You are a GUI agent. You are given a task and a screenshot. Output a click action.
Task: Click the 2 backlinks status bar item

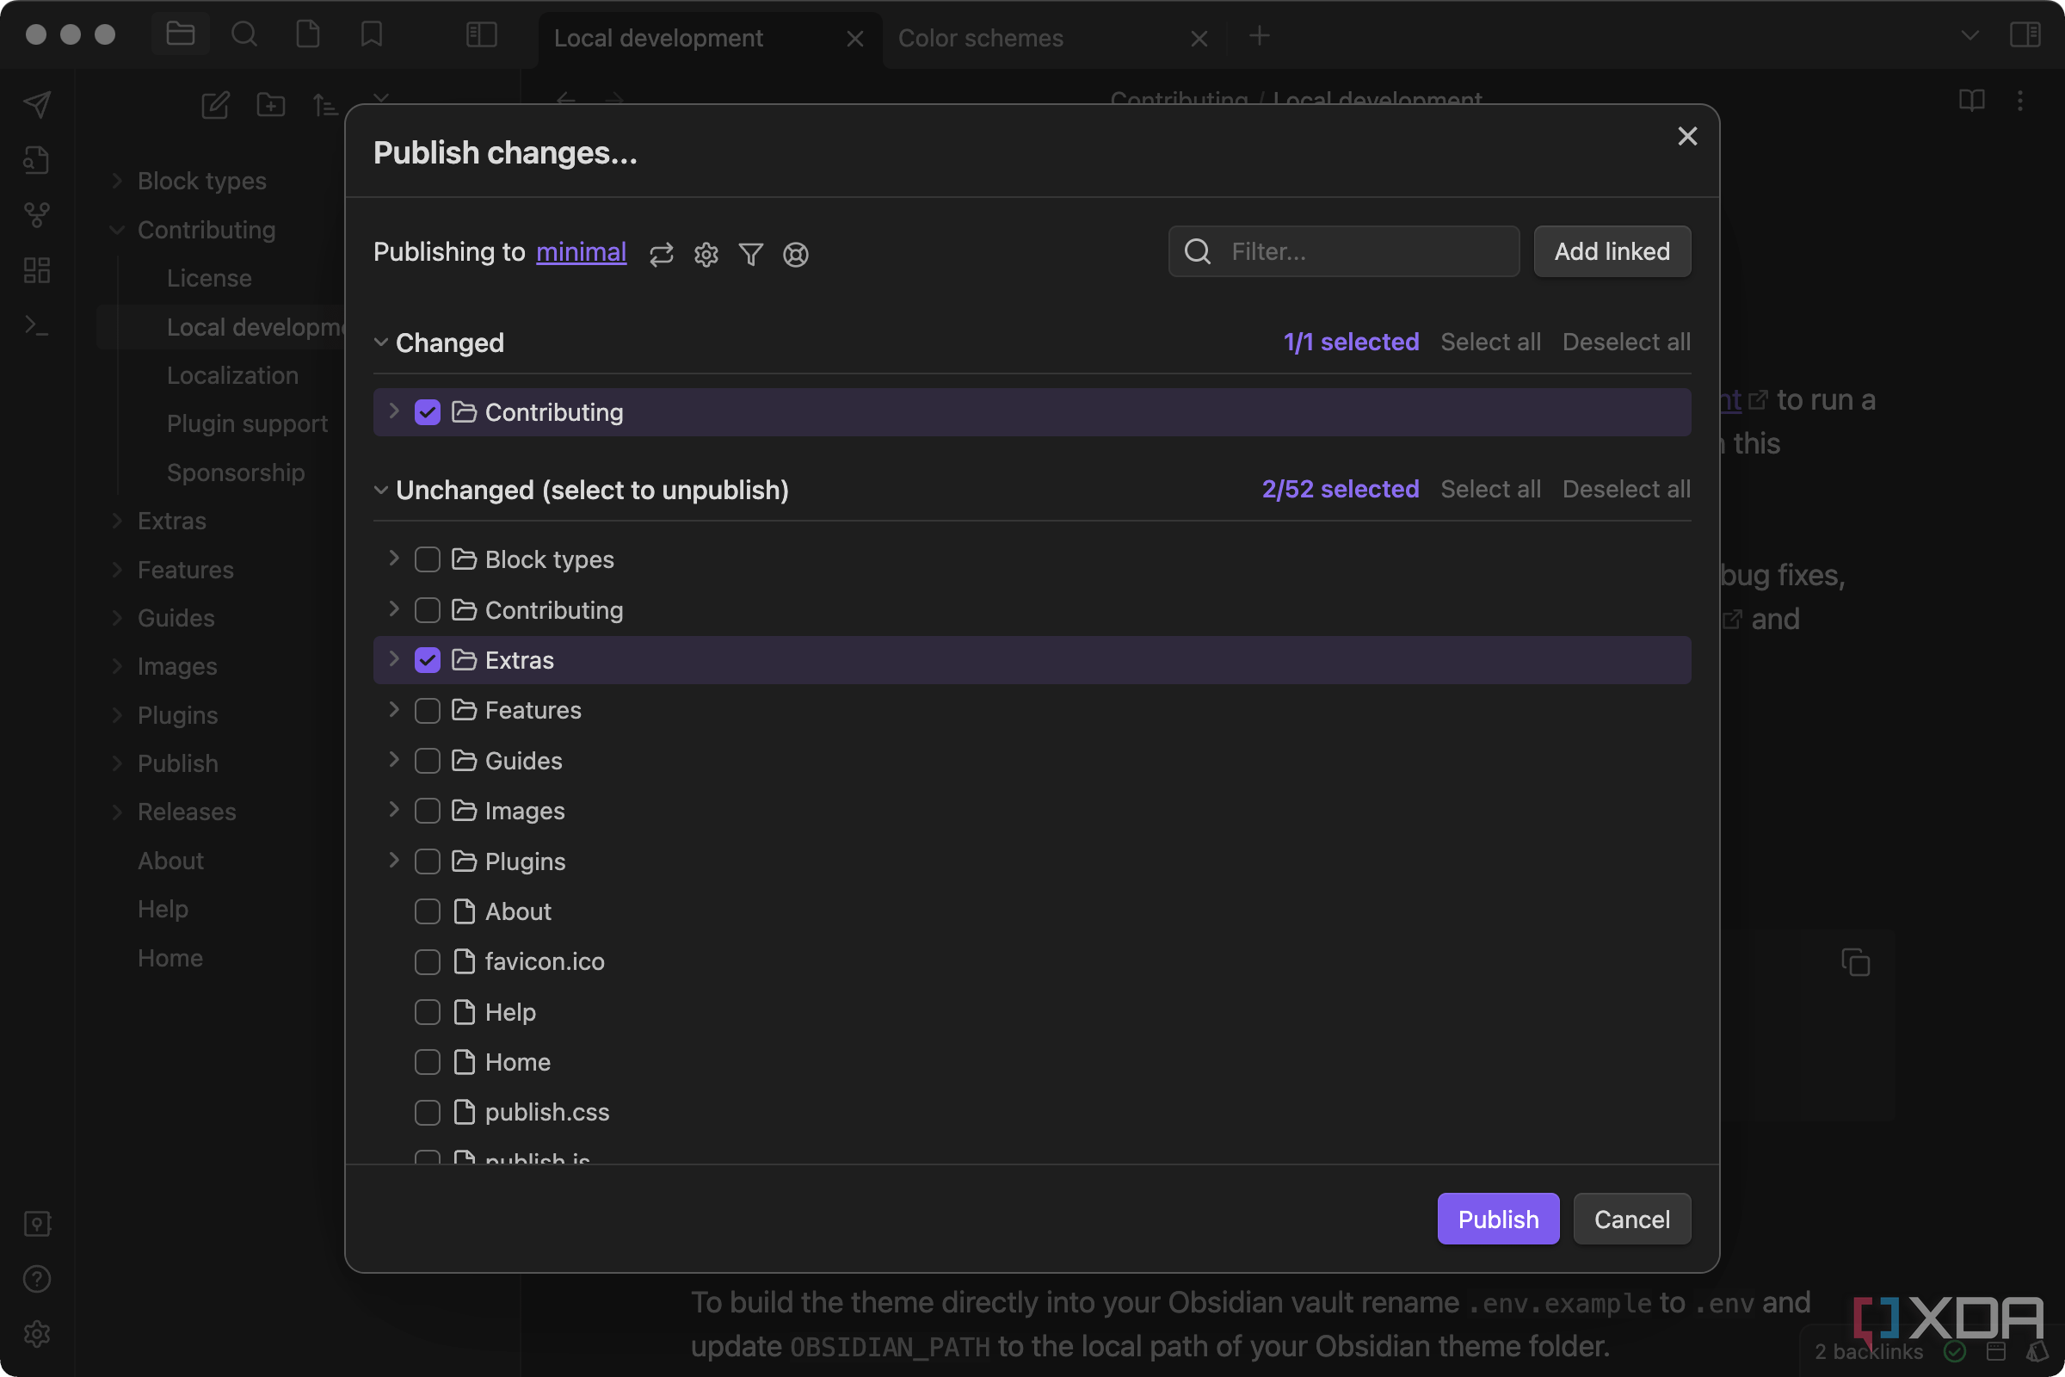pyautogui.click(x=1868, y=1351)
